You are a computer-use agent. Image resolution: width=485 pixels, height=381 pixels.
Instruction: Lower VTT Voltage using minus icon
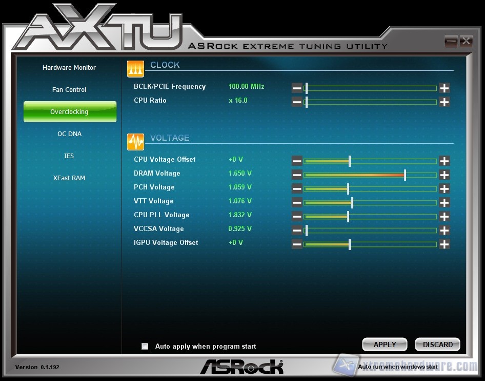pyautogui.click(x=297, y=202)
